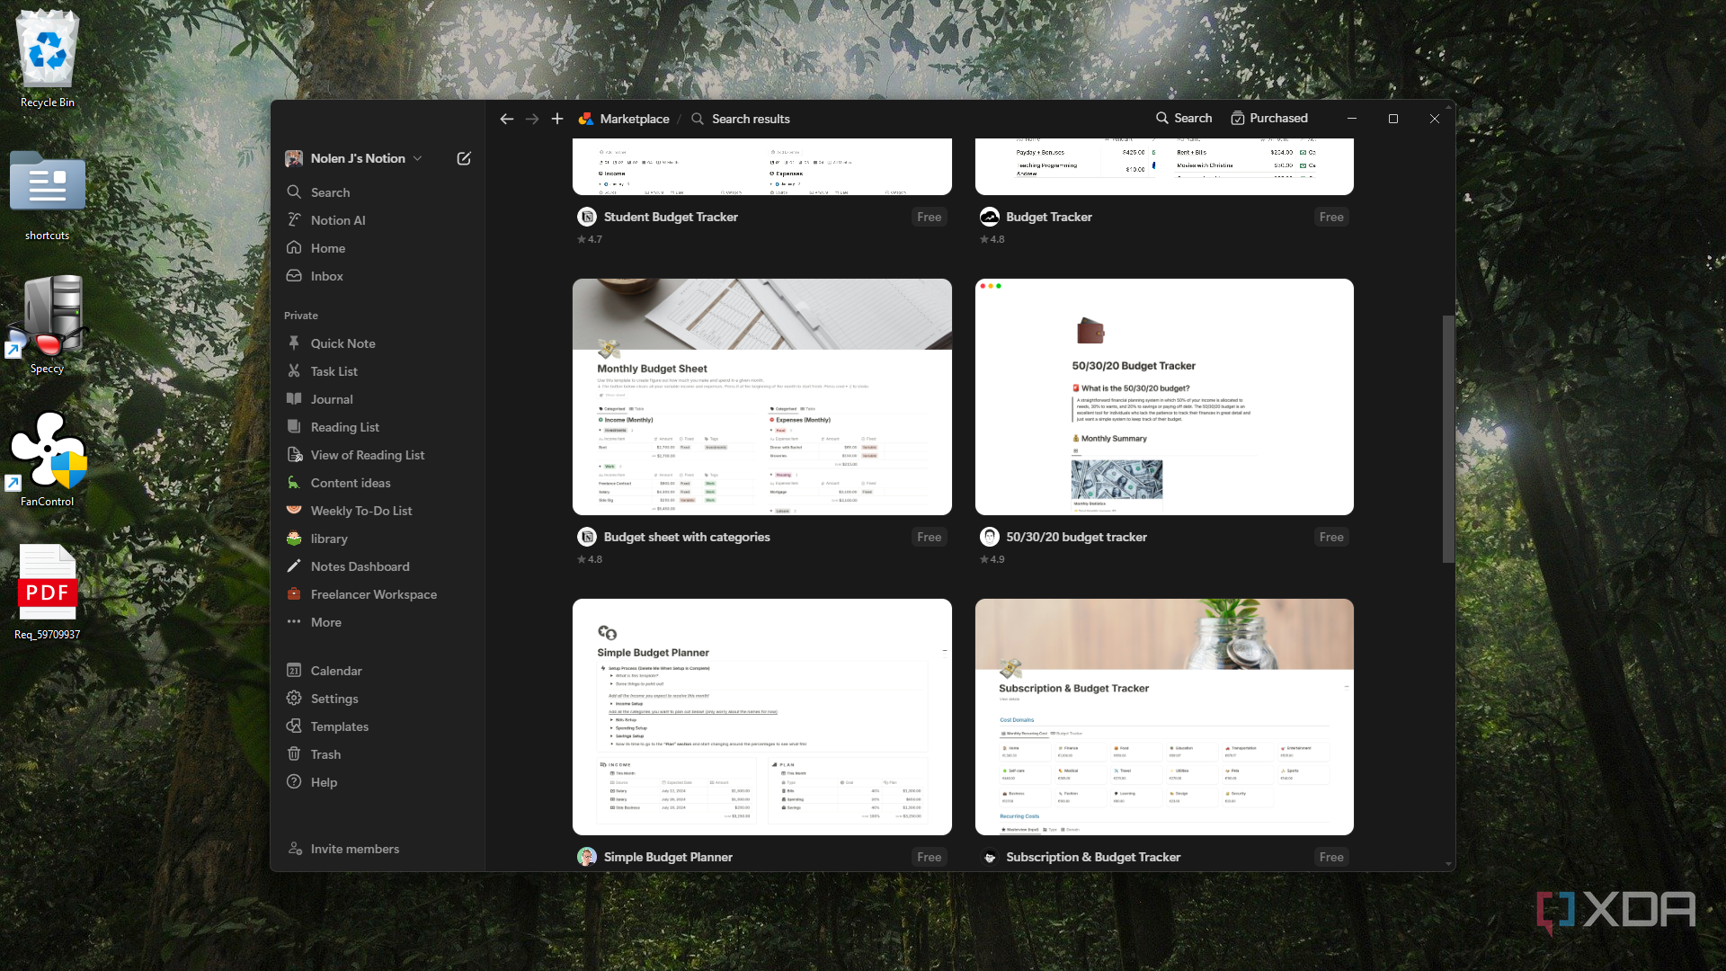Open Simple Budget Planner title below preview

click(668, 857)
